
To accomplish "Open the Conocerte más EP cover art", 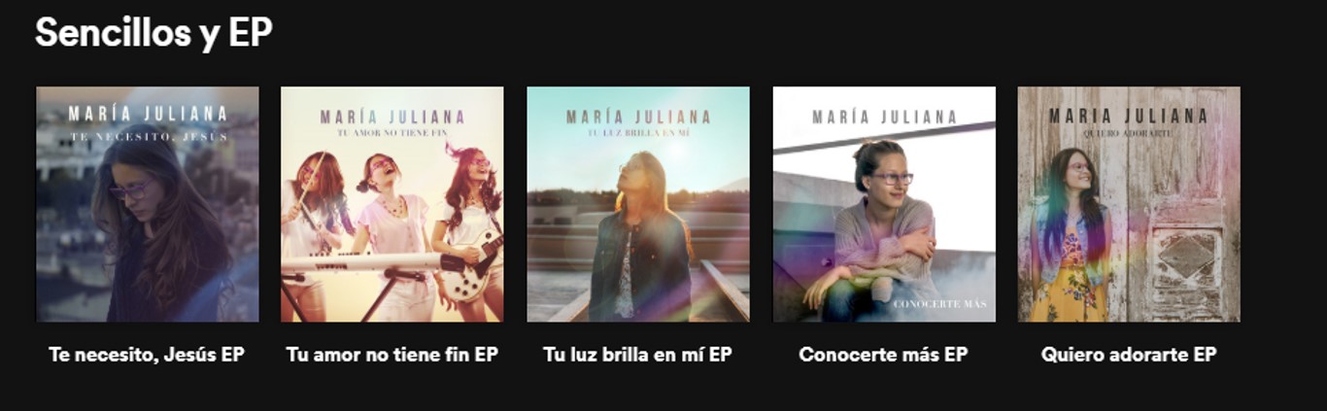I will click(884, 204).
